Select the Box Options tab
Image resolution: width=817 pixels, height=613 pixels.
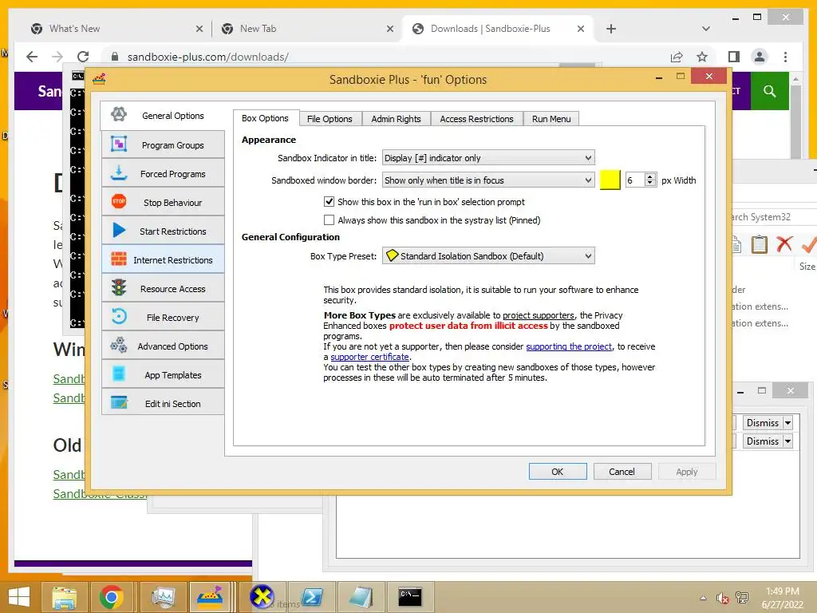[x=265, y=118]
